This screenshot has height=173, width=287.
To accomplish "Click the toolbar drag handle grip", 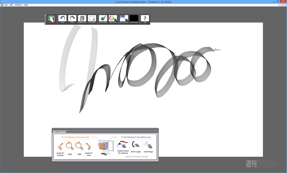I will (45, 19).
